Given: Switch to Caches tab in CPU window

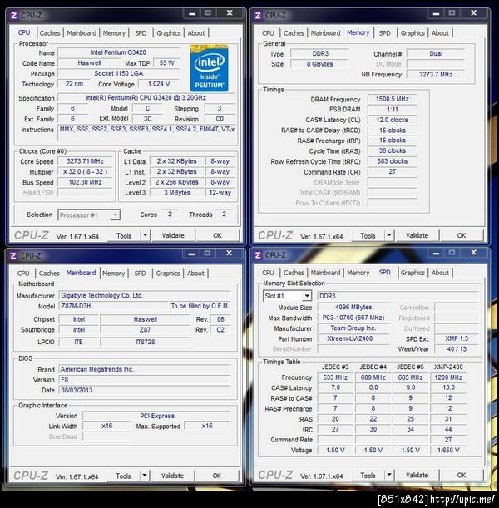Looking at the screenshot, I should coord(50,33).
